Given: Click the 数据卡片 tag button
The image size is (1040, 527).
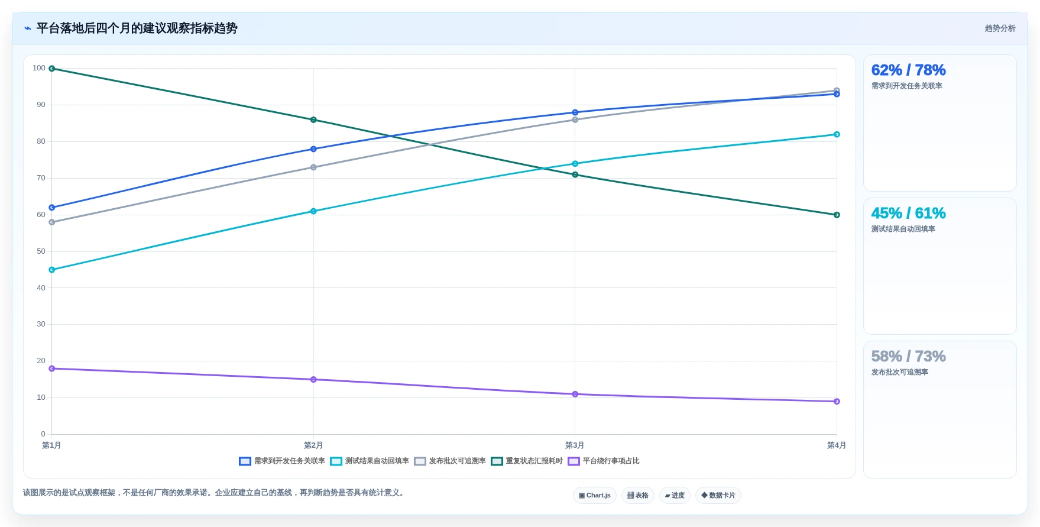Looking at the screenshot, I should pos(718,496).
